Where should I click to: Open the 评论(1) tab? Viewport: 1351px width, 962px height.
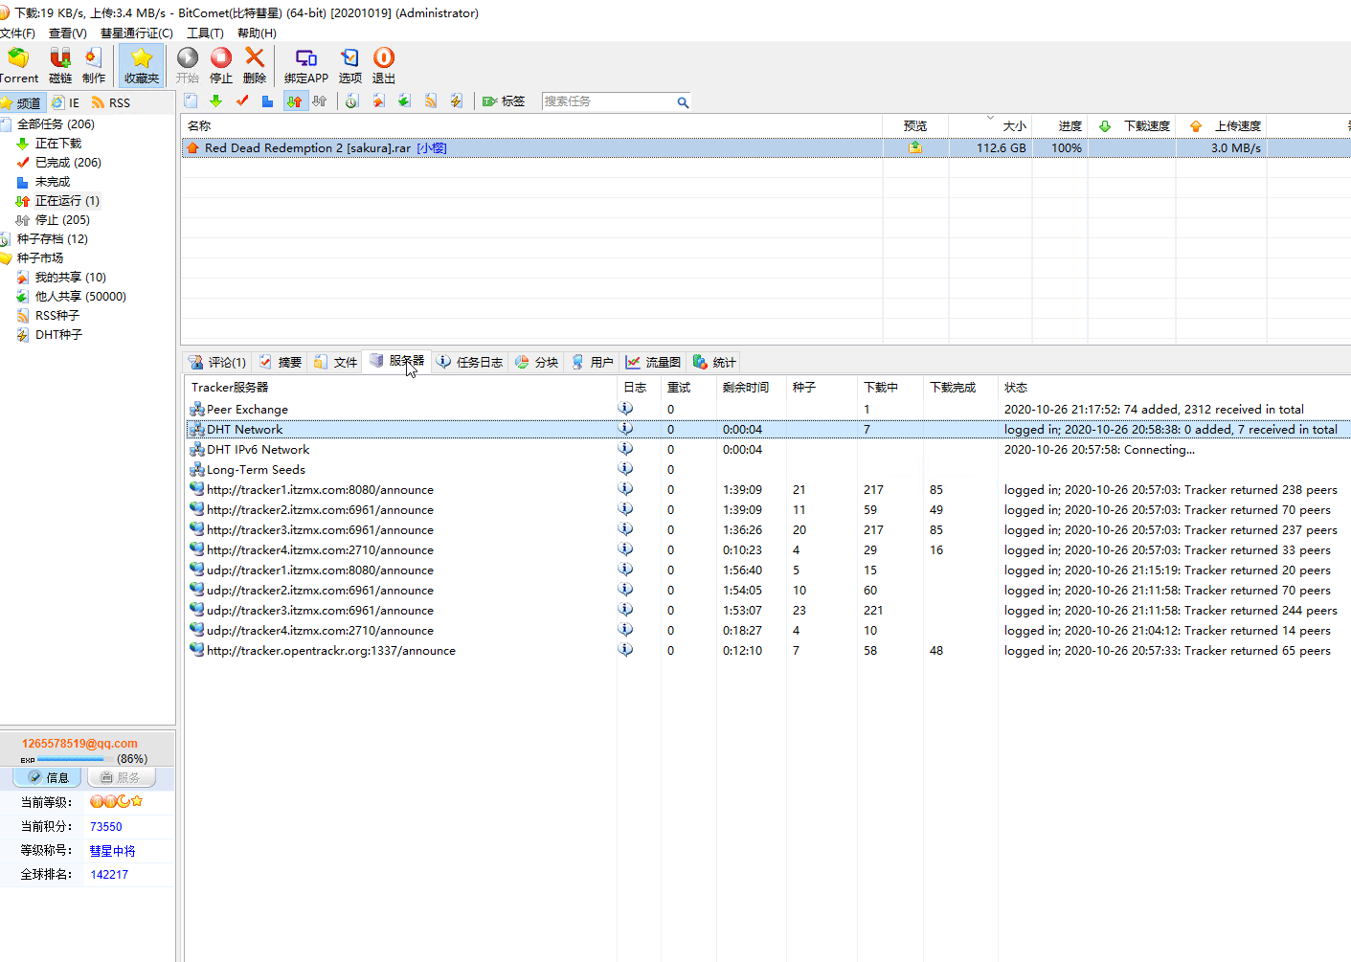[217, 363]
